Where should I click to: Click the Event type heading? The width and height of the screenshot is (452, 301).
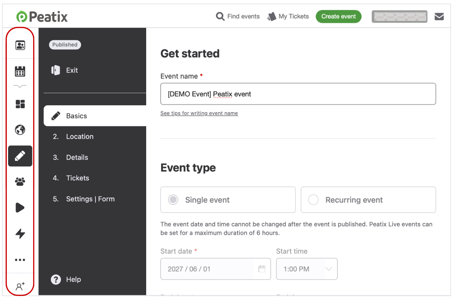[x=188, y=168]
